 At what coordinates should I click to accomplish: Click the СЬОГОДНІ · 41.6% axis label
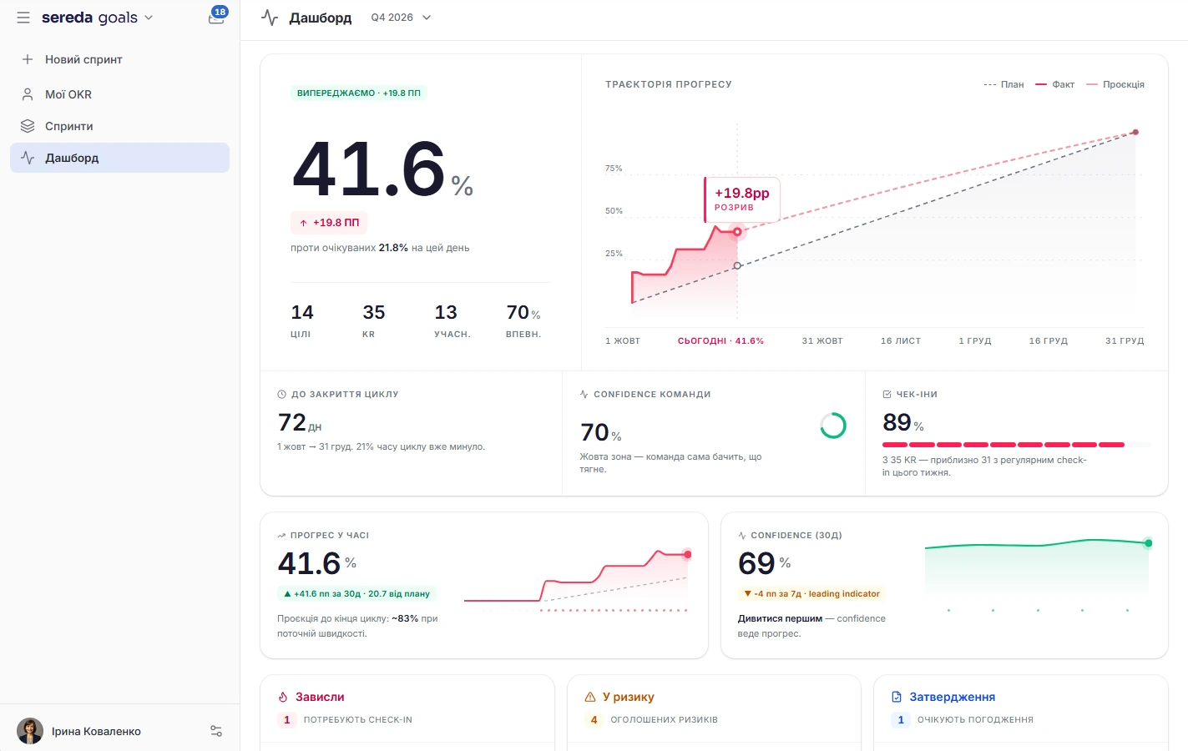coord(720,340)
